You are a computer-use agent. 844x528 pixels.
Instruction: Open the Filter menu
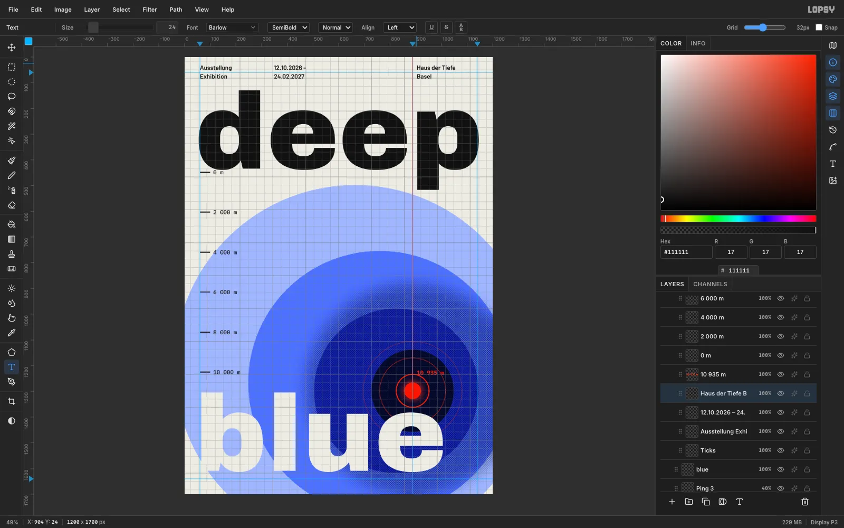point(150,10)
